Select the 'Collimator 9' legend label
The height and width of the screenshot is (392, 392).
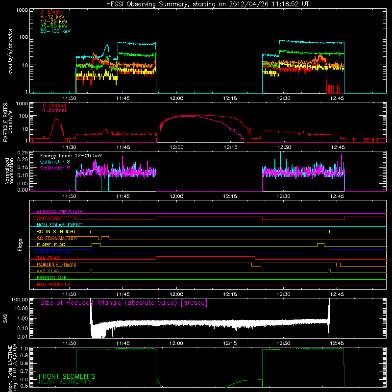(x=55, y=168)
